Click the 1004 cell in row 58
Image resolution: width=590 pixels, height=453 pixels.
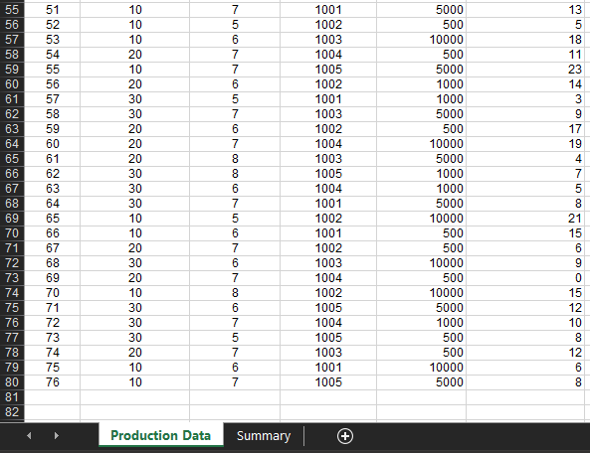click(x=328, y=55)
